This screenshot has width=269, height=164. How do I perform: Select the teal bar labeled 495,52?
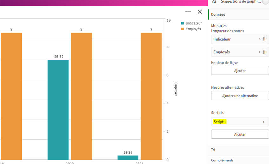tap(58, 110)
